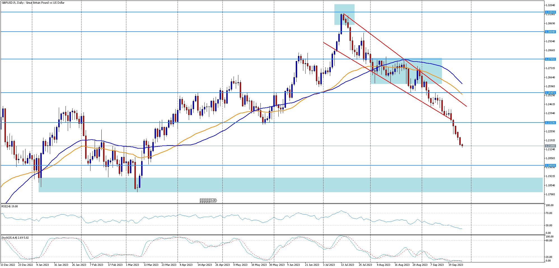Image resolution: width=559 pixels, height=268 pixels.
Task: Click the 1.25471 horizontal level price tag
Action: click(x=550, y=93)
